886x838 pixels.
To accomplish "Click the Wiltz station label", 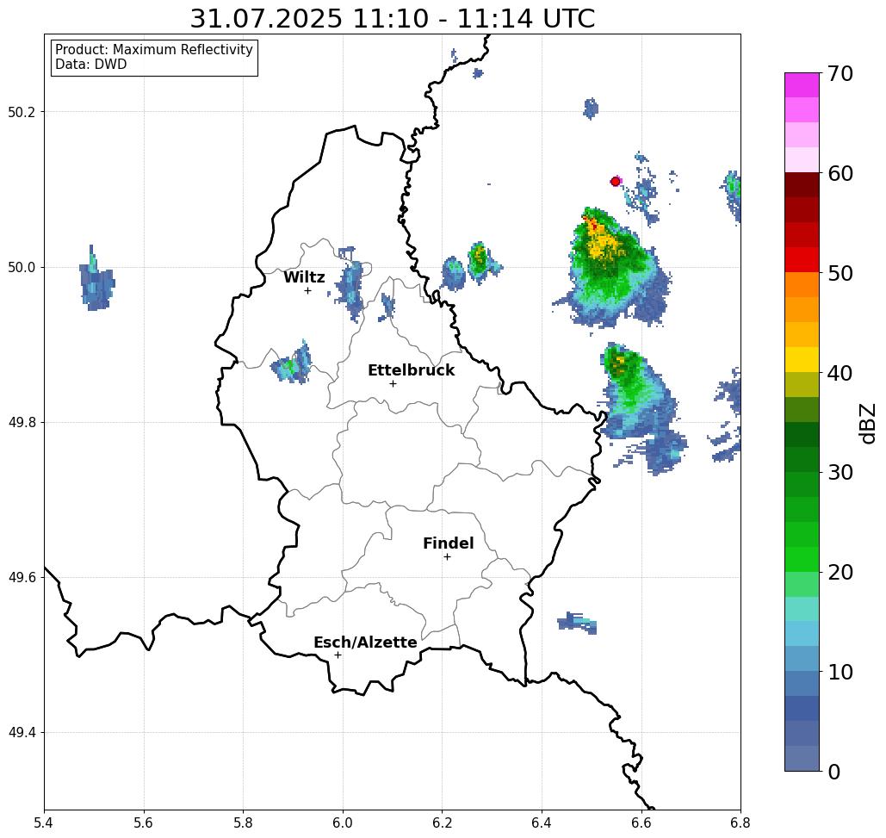I will (304, 277).
